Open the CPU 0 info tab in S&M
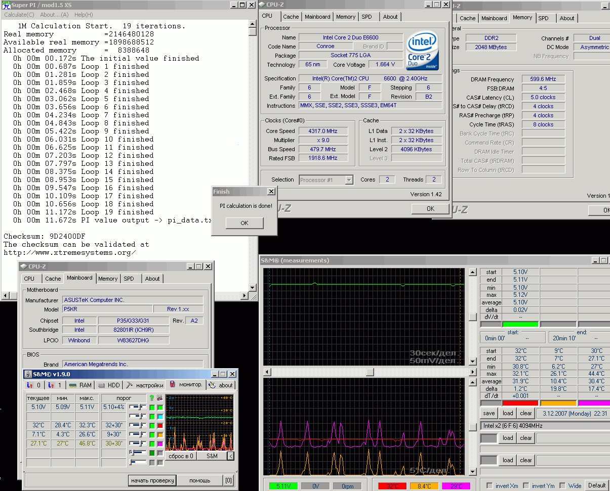Screen dimensions: 610x491 pyautogui.click(x=35, y=385)
